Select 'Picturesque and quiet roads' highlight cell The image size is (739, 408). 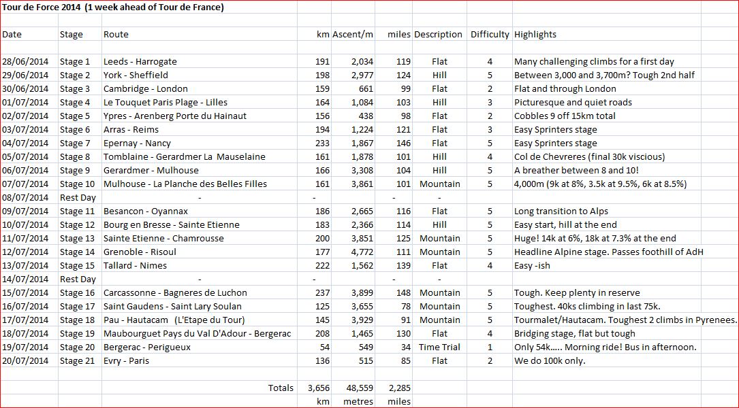(x=573, y=103)
